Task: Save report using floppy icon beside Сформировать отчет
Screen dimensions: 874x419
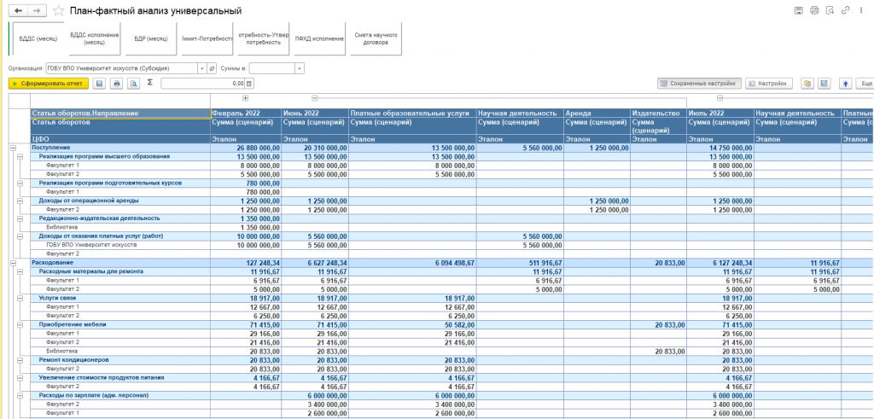Action: 100,84
